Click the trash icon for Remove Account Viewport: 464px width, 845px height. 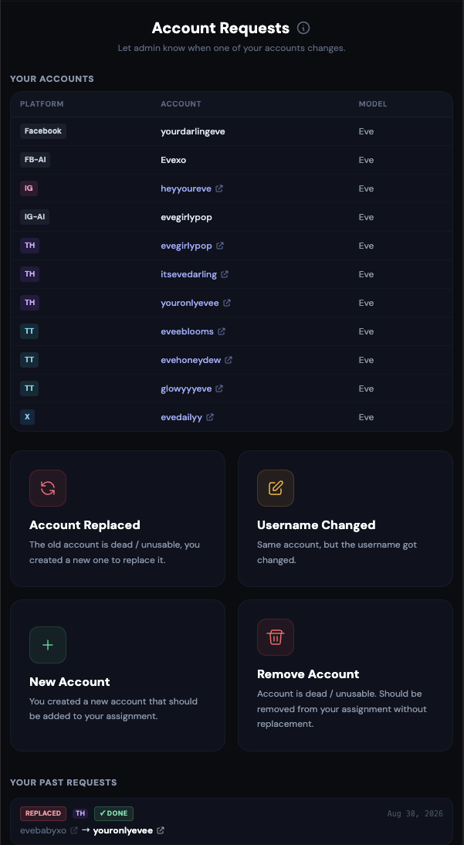click(x=276, y=637)
